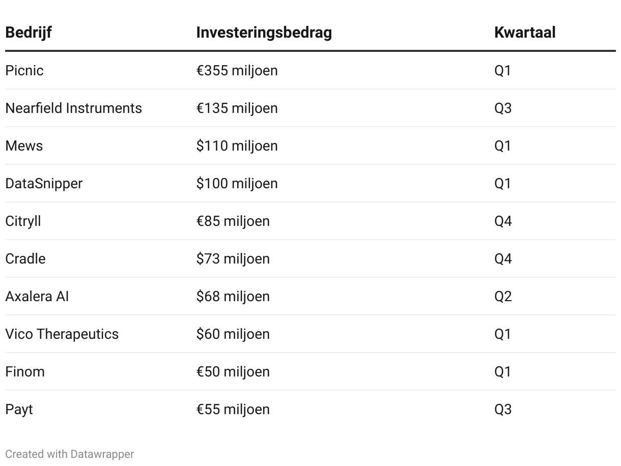Click the Kwartaal column header
Viewport: 621px width, 466px height.
pyautogui.click(x=524, y=33)
